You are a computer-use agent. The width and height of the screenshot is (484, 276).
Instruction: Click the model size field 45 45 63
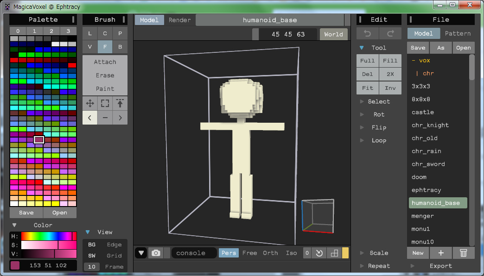(288, 34)
